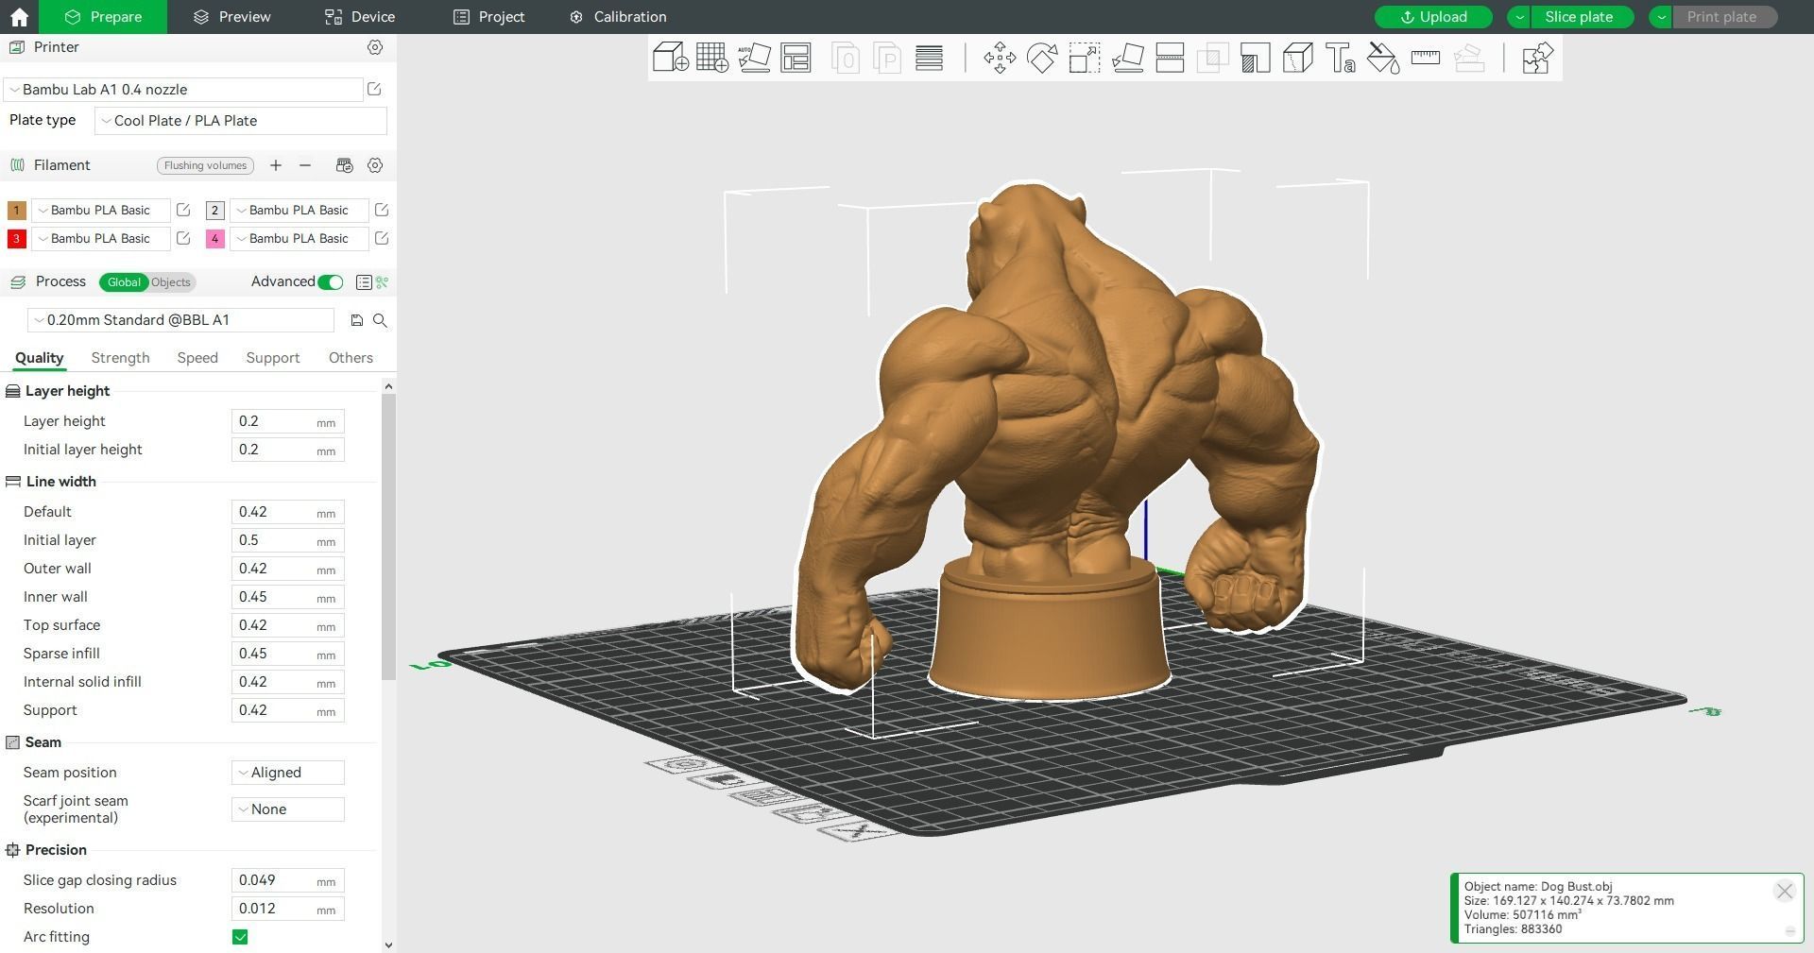The image size is (1814, 953).
Task: Edit the Bambu Lab A1 printer preset
Action: [x=374, y=89]
